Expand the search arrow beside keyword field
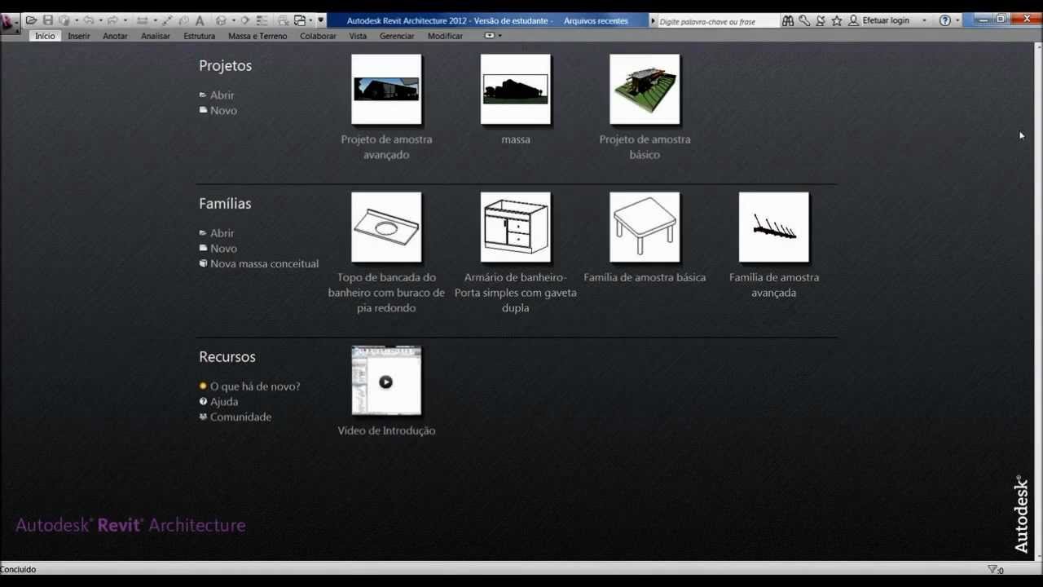Screen dimensions: 1043x587 pyautogui.click(x=653, y=21)
